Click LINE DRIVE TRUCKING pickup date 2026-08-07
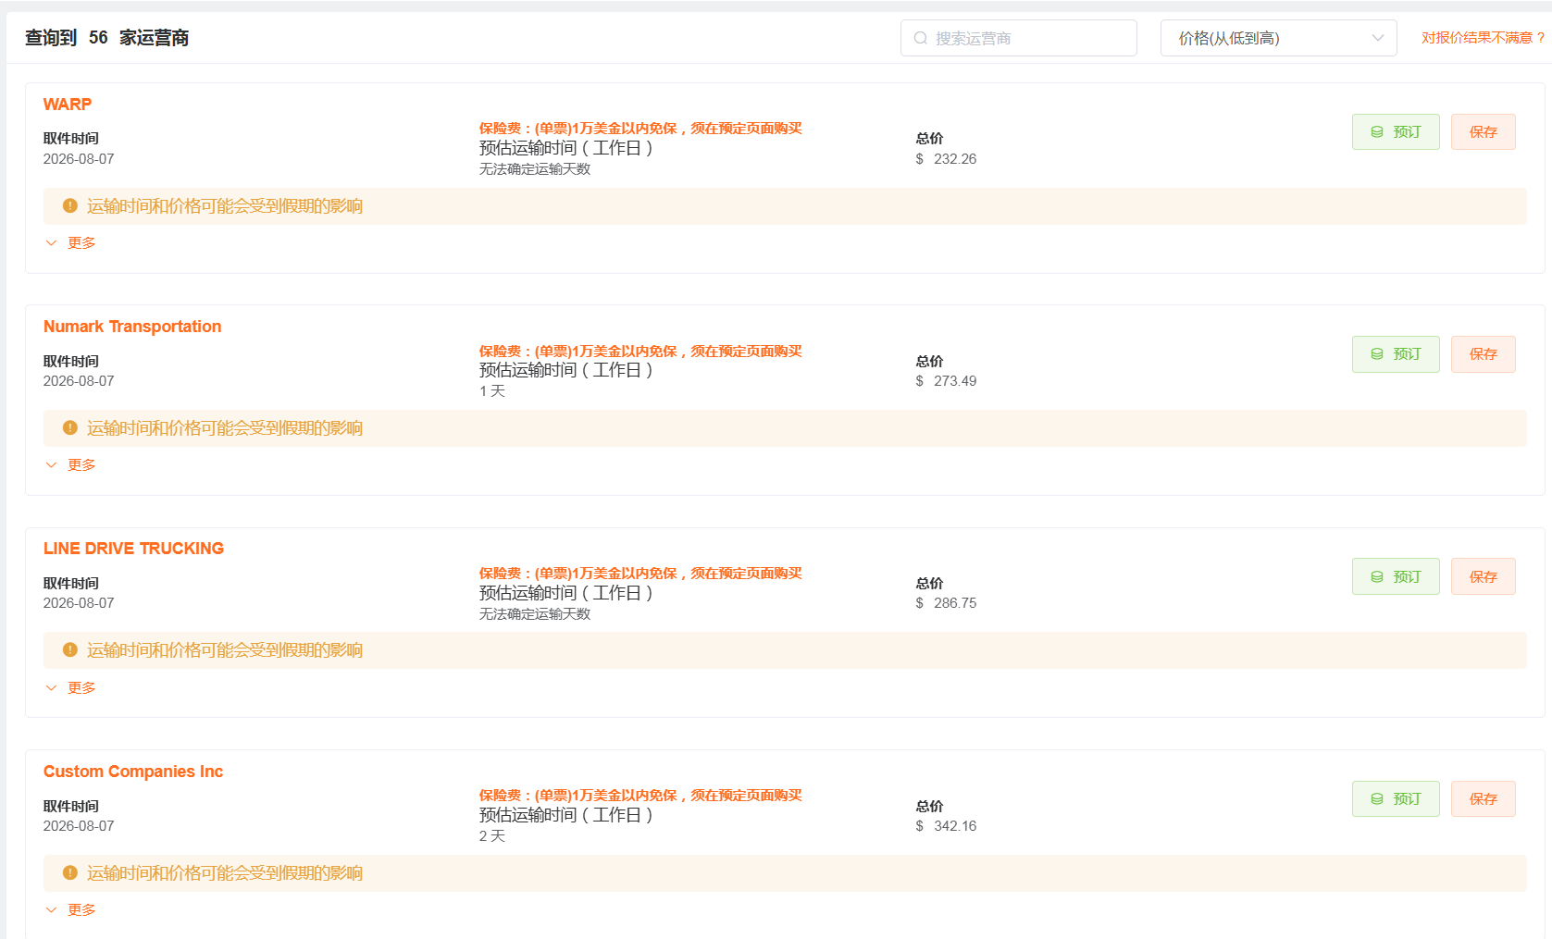The image size is (1552, 939). [x=79, y=603]
